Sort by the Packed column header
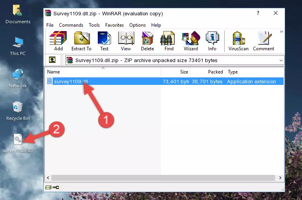The height and width of the screenshot is (200, 302). [x=208, y=72]
